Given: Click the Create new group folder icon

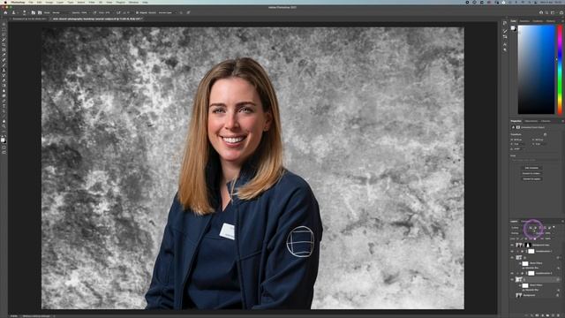Looking at the screenshot, I should (x=548, y=315).
